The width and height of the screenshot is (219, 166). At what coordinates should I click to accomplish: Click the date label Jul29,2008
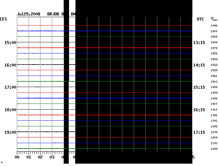coord(29,14)
